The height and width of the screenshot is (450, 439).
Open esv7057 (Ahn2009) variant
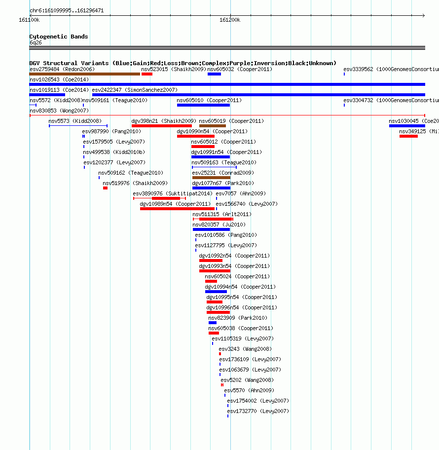pos(241,193)
